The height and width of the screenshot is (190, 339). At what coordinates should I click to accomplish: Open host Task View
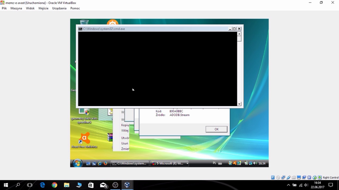[x=30, y=185]
